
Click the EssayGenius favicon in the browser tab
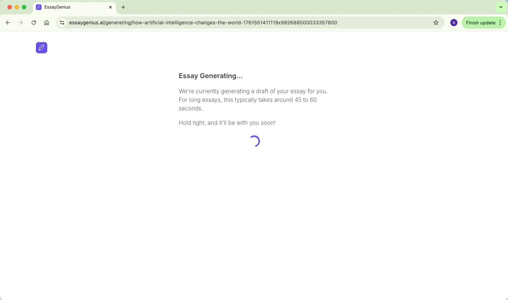(39, 7)
